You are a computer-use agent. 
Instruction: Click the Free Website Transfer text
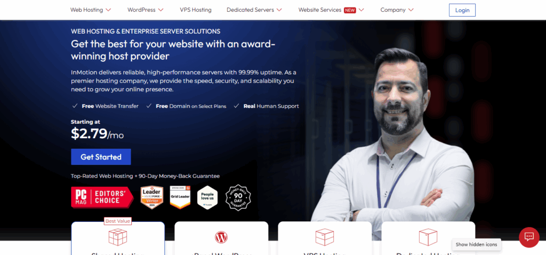[x=110, y=106]
